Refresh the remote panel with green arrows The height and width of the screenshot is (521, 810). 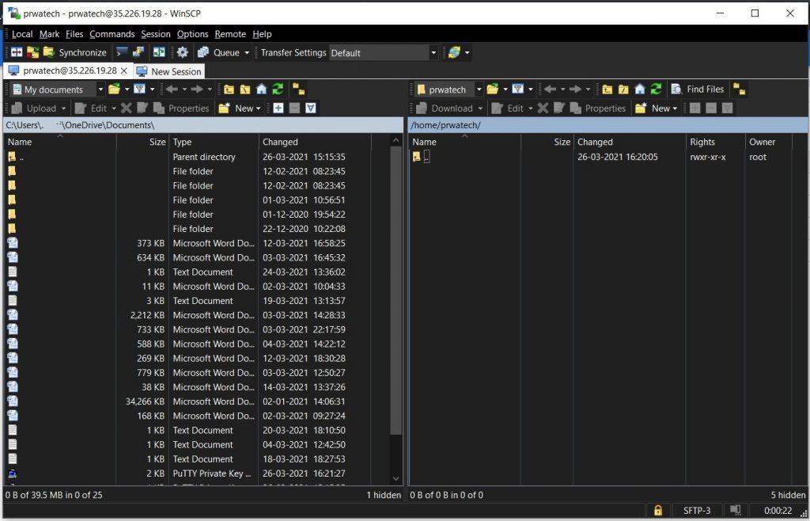656,89
